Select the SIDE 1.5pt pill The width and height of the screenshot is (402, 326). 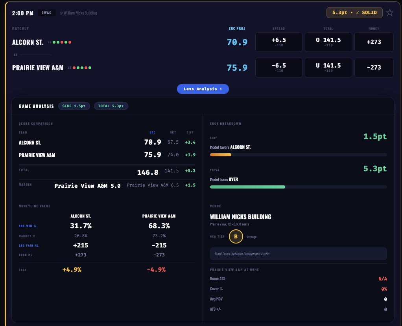pyautogui.click(x=74, y=106)
